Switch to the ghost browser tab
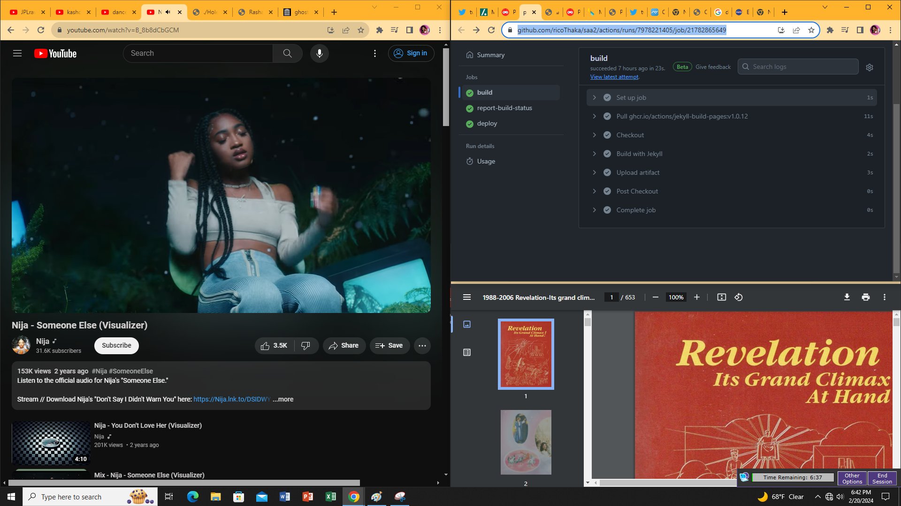Viewport: 901px width, 506px height. pos(301,12)
